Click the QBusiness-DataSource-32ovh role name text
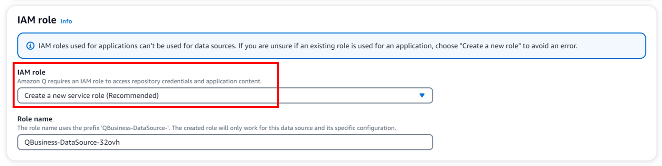Image resolution: width=662 pixels, height=166 pixels. 72,142
